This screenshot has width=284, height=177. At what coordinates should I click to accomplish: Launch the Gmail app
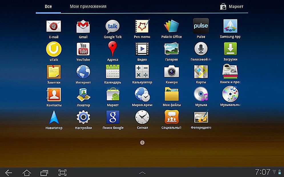tap(83, 27)
